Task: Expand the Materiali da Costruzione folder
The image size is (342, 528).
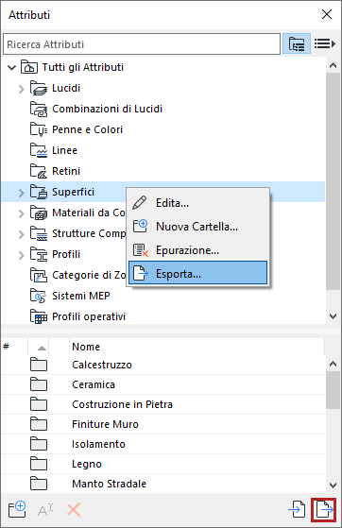Action: pyautogui.click(x=21, y=213)
